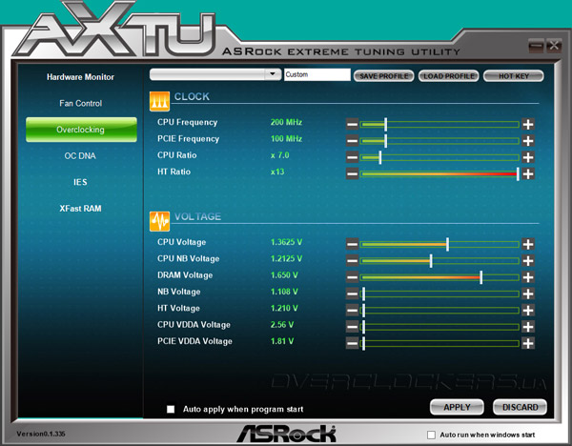Discard changes with DISCARD button
The height and width of the screenshot is (446, 572).
point(520,407)
